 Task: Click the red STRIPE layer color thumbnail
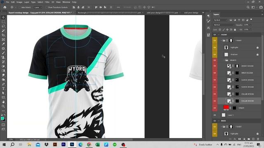click(226, 107)
